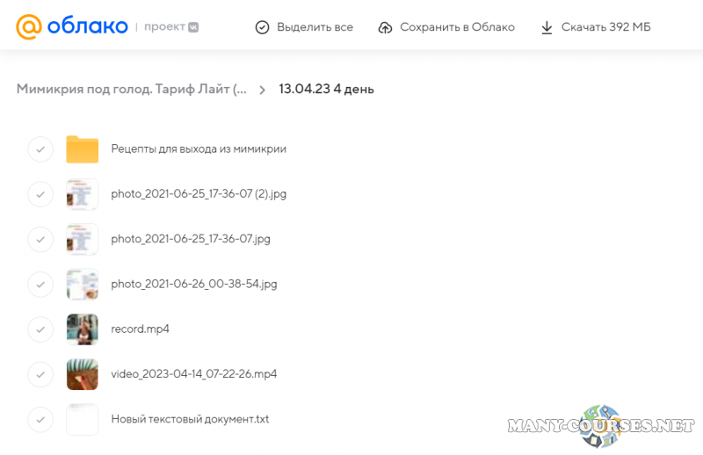The width and height of the screenshot is (703, 455).
Task: Open video_2023-04-14_07-22-26.mp4 file name
Action: [193, 374]
